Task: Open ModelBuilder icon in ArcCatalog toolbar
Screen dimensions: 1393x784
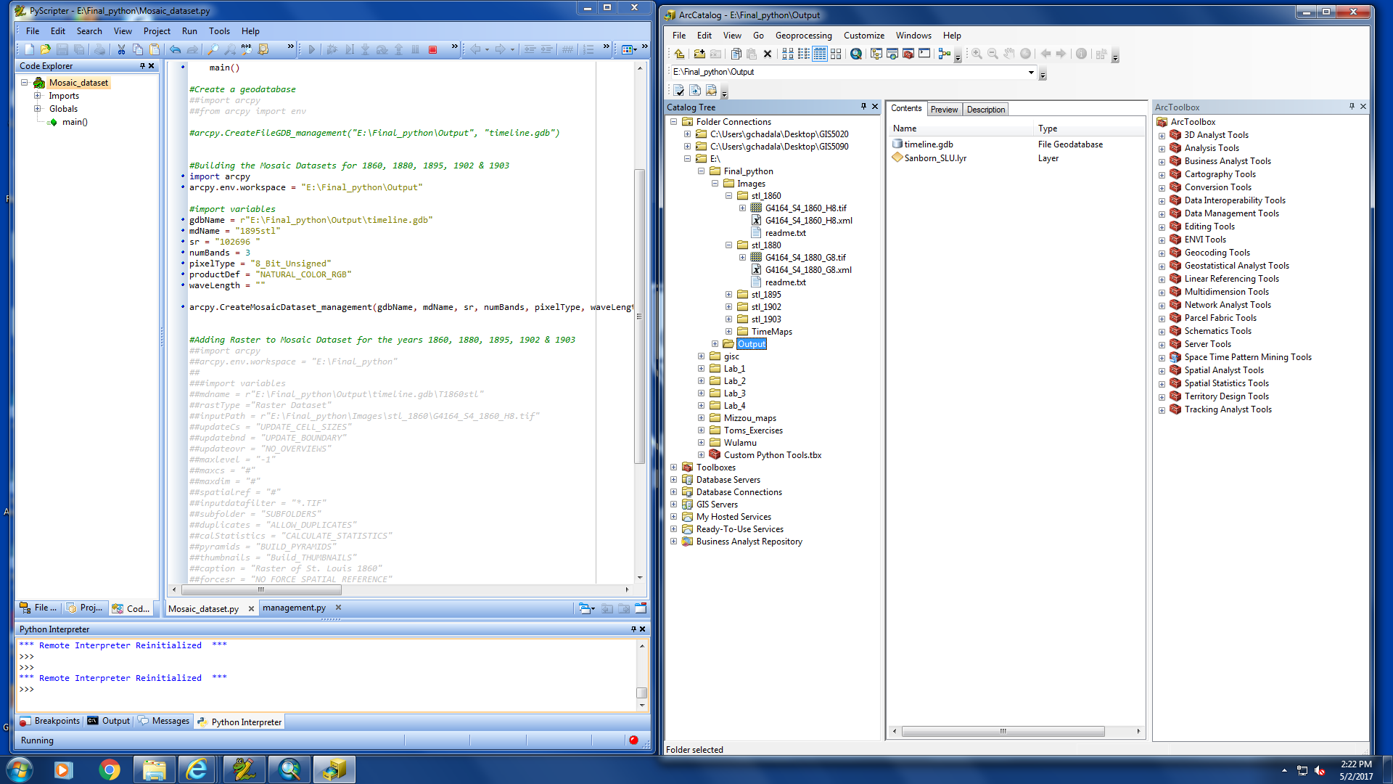Action: point(945,54)
